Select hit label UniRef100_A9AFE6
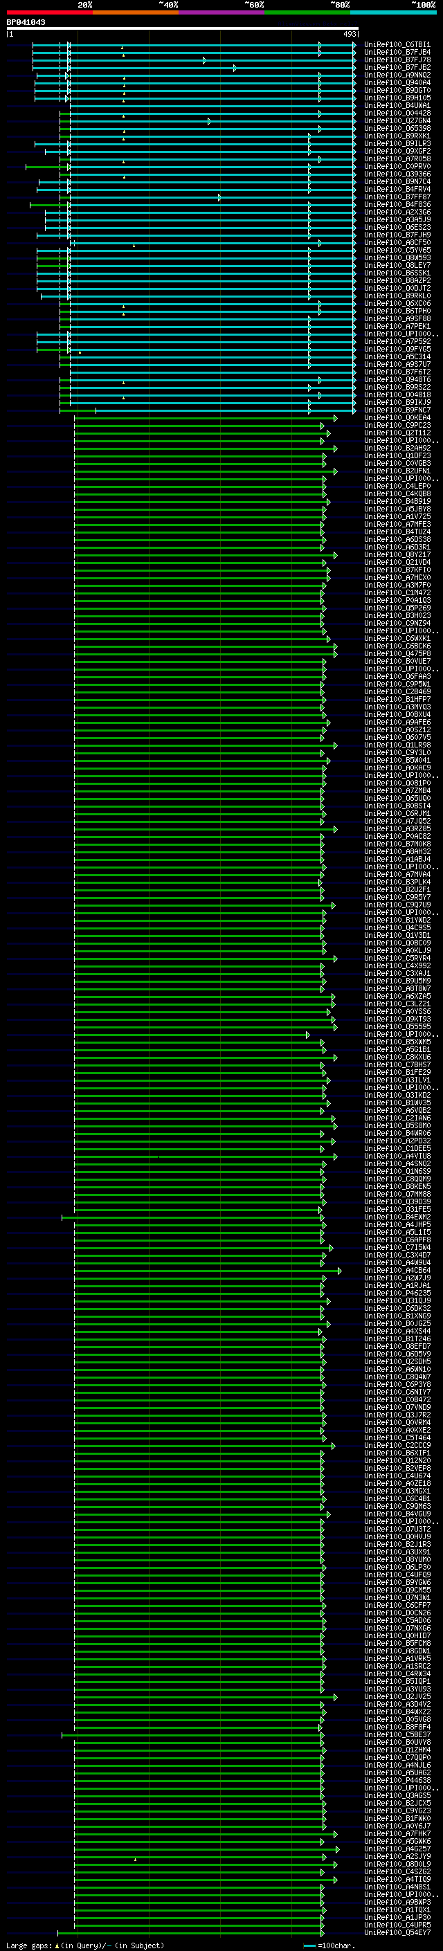Image resolution: width=443 pixels, height=1951 pixels. pyautogui.click(x=397, y=723)
